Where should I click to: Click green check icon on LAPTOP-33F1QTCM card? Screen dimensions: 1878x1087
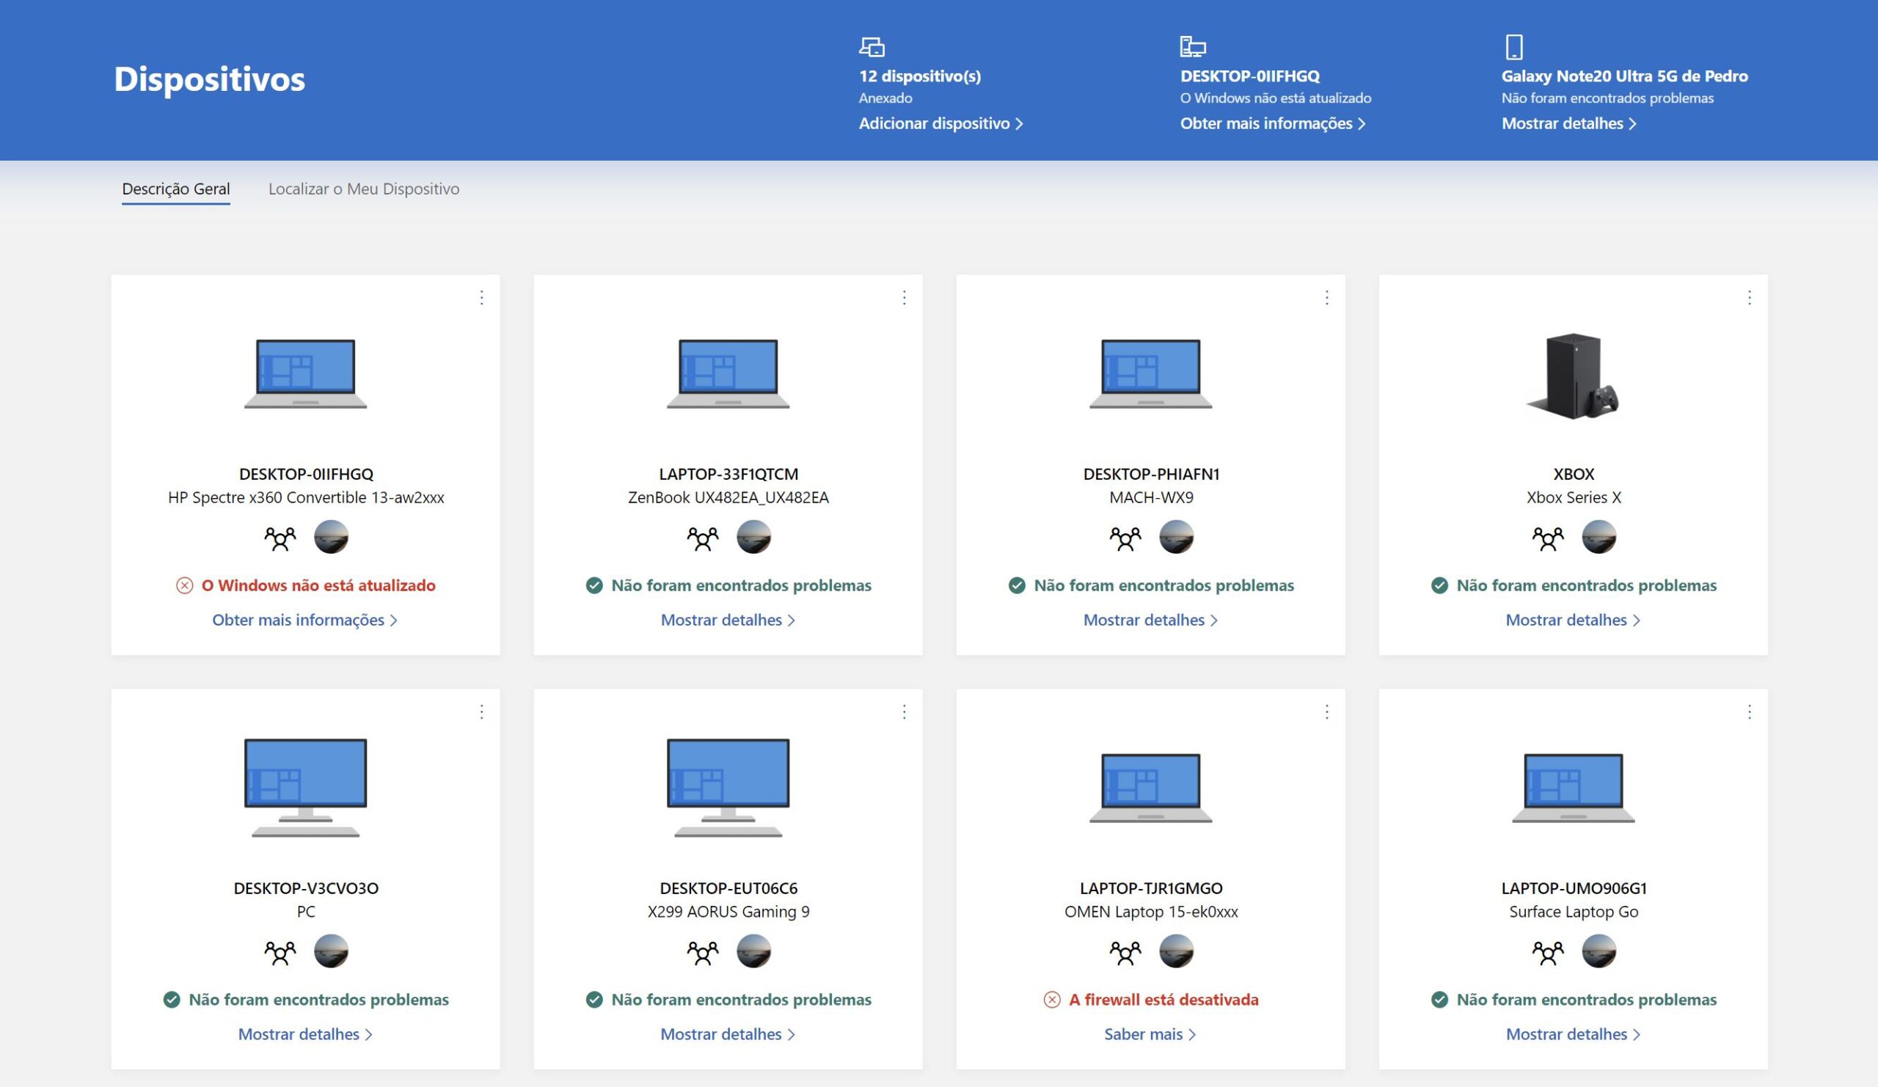pos(594,585)
